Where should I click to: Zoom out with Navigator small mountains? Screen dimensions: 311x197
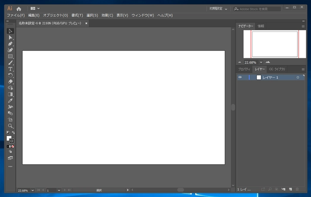(240, 62)
